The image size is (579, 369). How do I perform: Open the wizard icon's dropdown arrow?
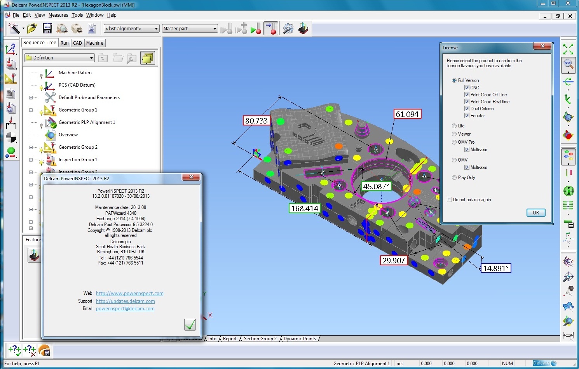(x=23, y=28)
